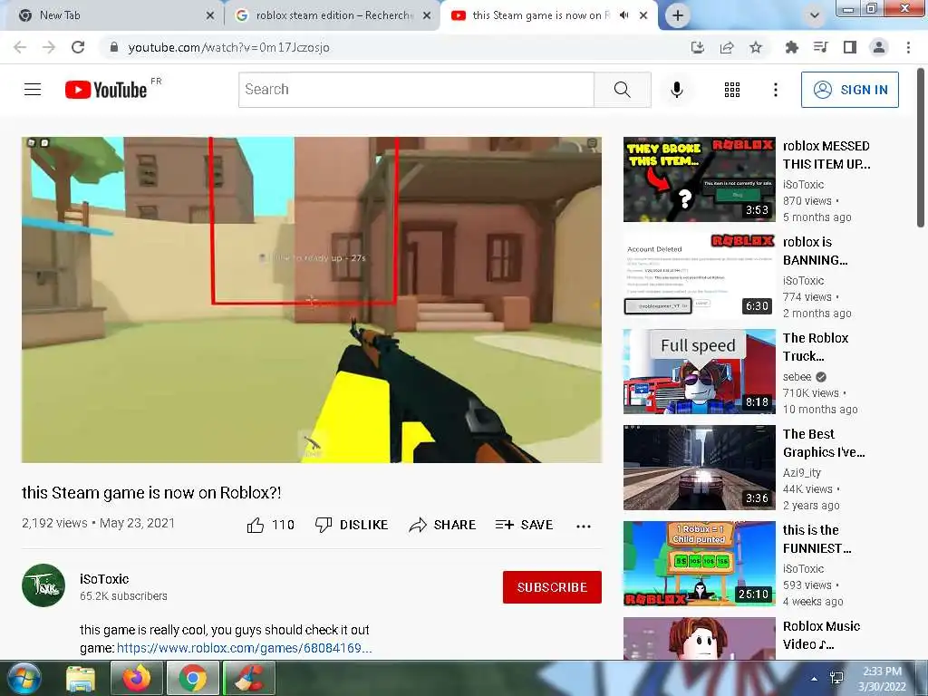Open a new browser tab

[x=678, y=15]
